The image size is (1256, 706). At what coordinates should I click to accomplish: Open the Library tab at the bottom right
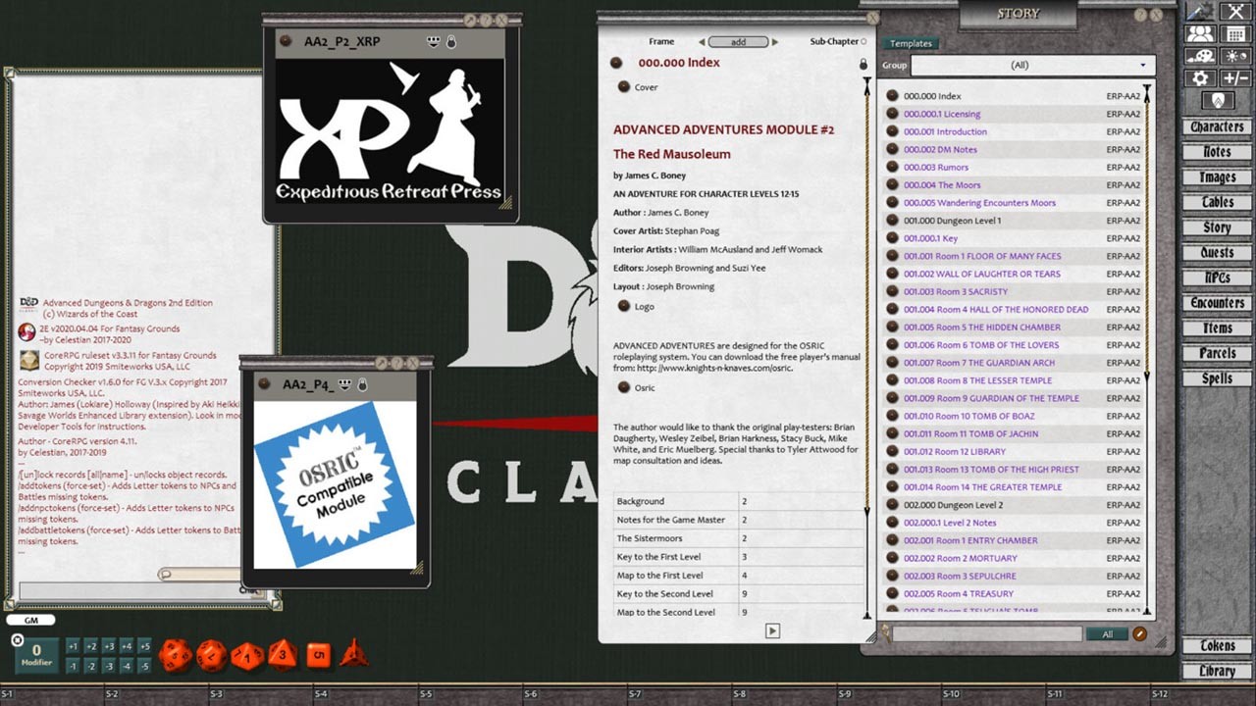[1216, 671]
